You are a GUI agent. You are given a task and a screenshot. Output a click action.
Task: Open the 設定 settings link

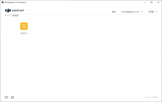point(114,12)
